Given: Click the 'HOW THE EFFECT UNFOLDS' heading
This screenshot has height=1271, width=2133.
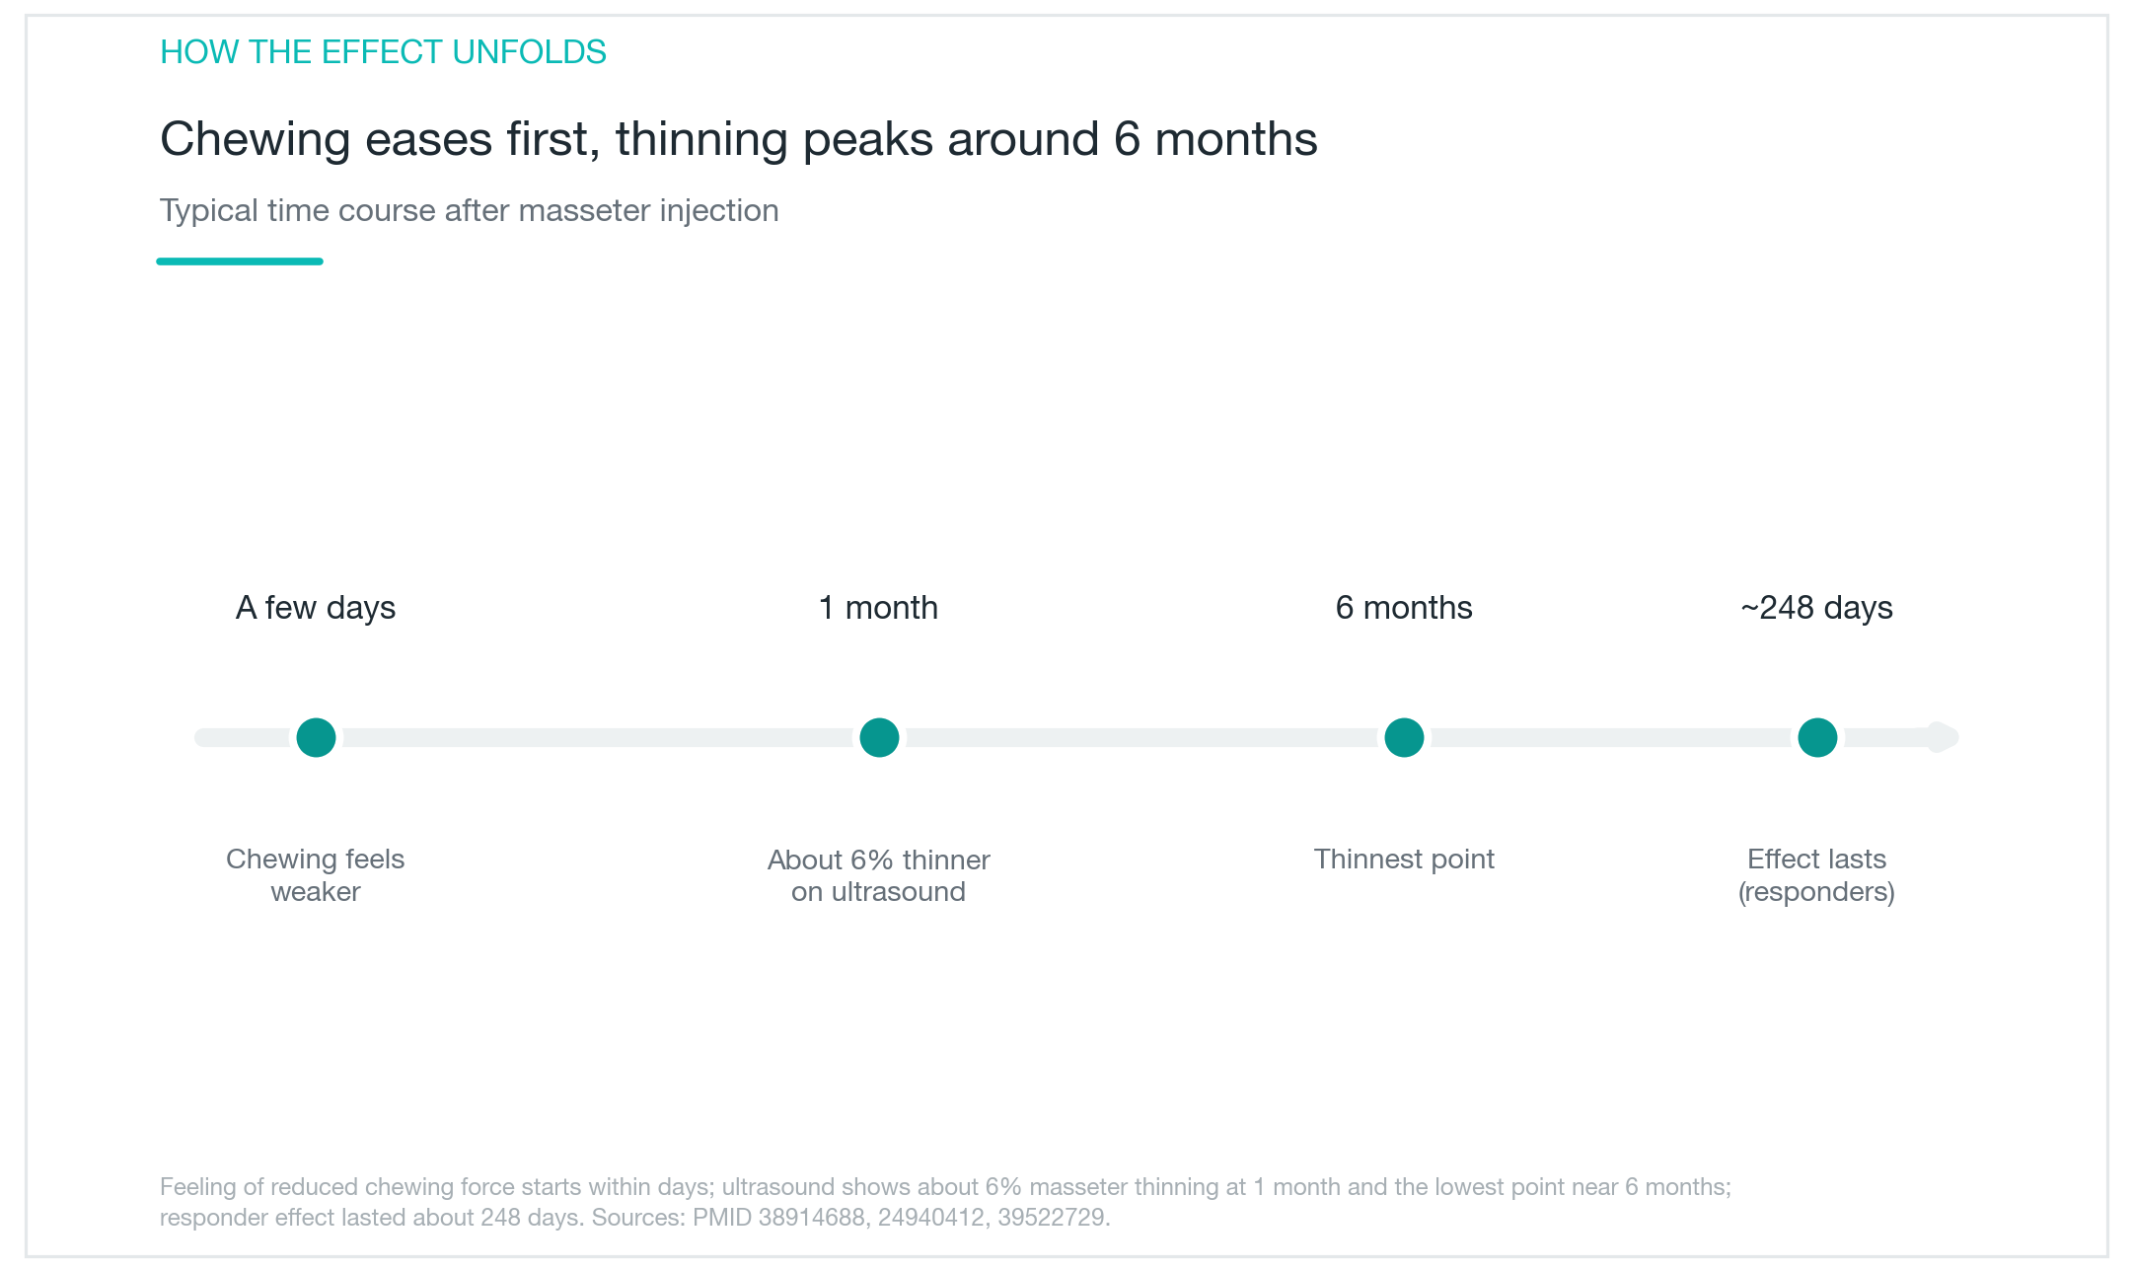Looking at the screenshot, I should click(x=383, y=52).
